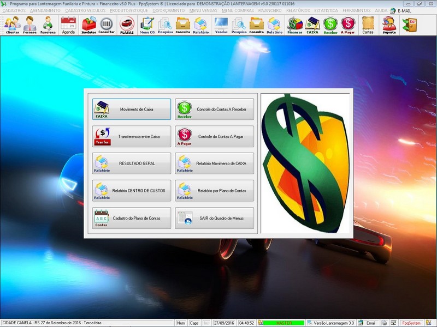Open Menu OS toolbar icon
Image resolution: width=437 pixels, height=327 pixels.
click(147, 25)
